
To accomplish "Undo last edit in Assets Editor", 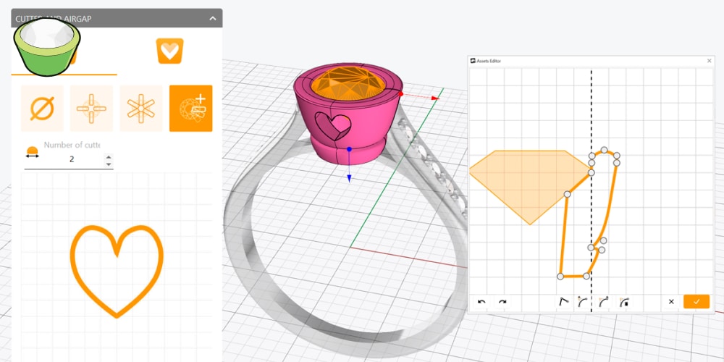I will coord(481,301).
